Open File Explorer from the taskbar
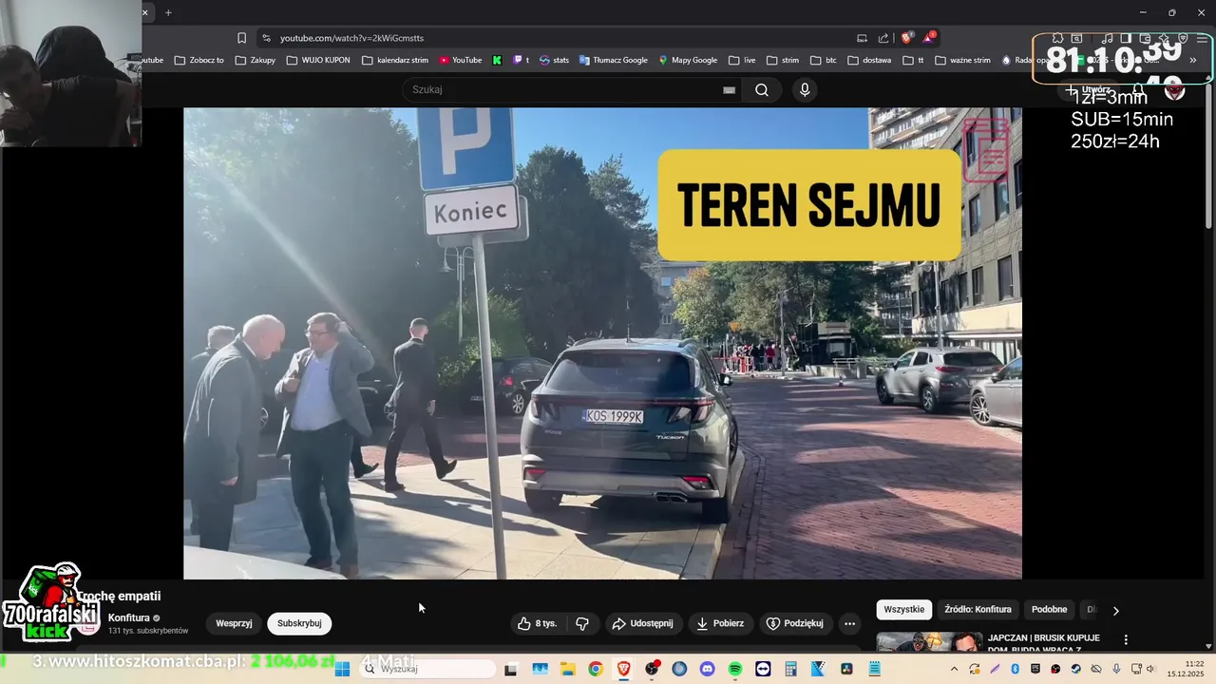1216x684 pixels. [x=568, y=669]
